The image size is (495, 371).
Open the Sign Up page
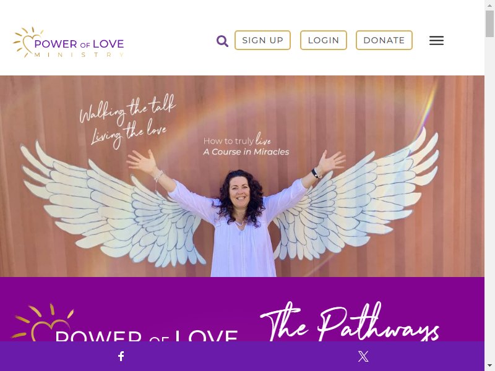[x=262, y=40]
